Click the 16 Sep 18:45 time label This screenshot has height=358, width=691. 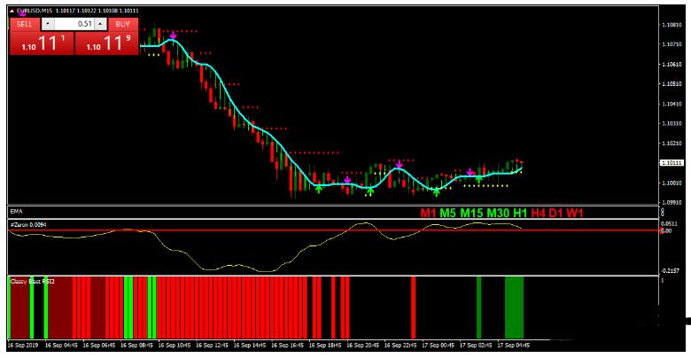point(326,346)
